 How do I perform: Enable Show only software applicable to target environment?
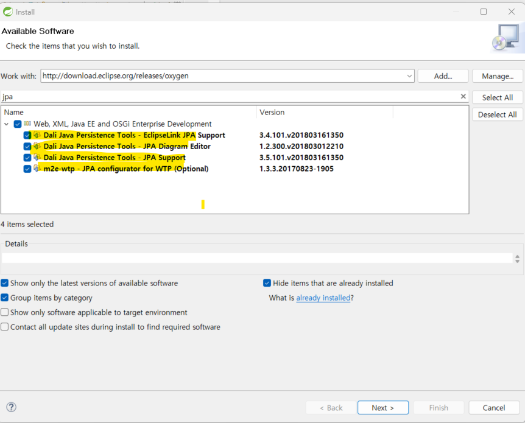5,312
